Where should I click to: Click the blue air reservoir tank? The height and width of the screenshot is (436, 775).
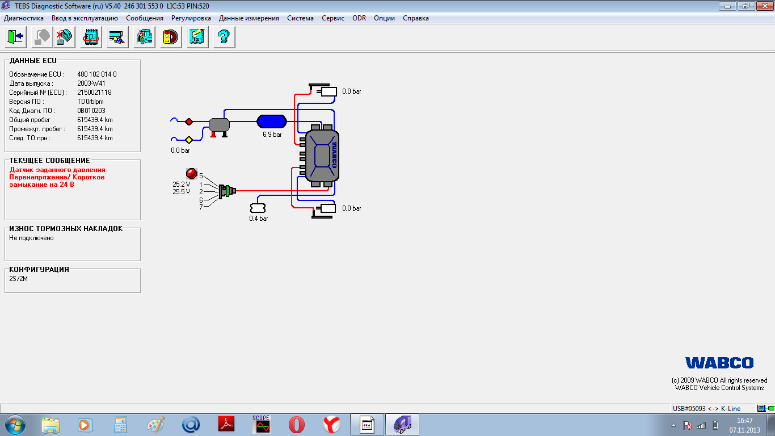tap(272, 121)
